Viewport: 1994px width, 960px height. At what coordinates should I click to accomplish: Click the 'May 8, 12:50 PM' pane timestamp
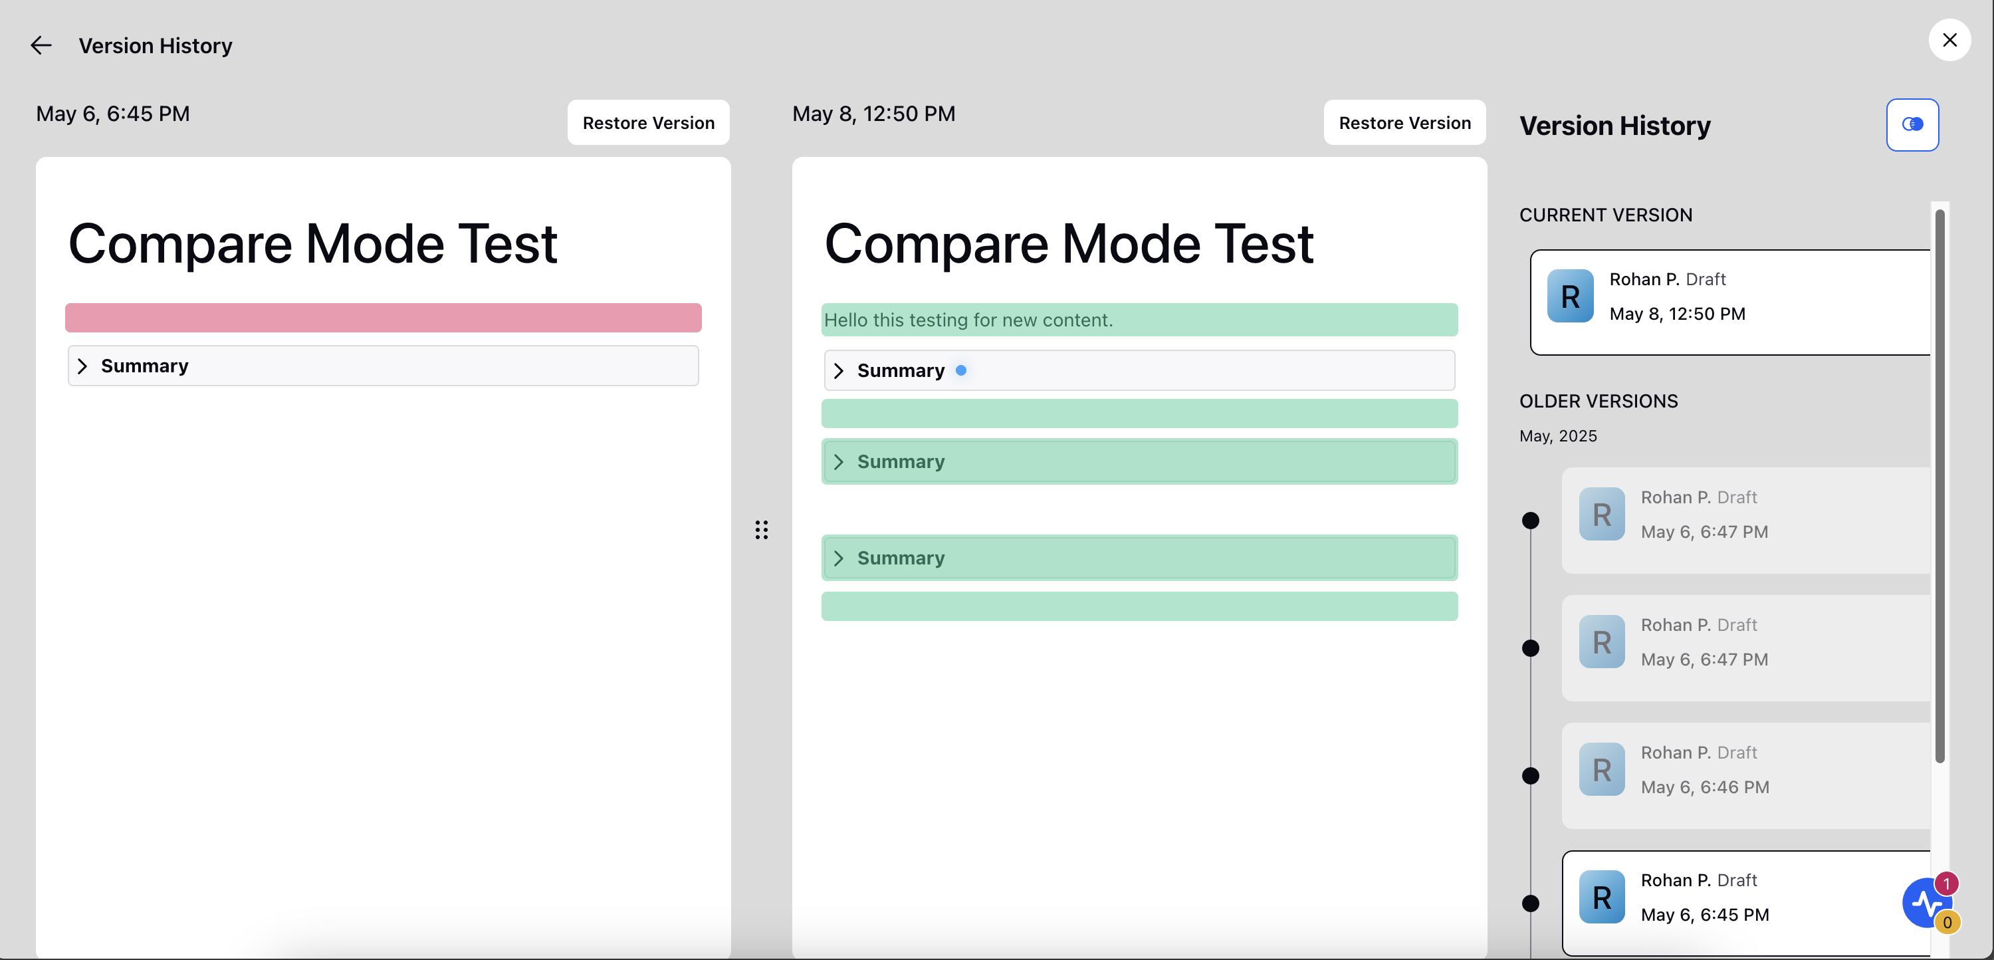[873, 114]
